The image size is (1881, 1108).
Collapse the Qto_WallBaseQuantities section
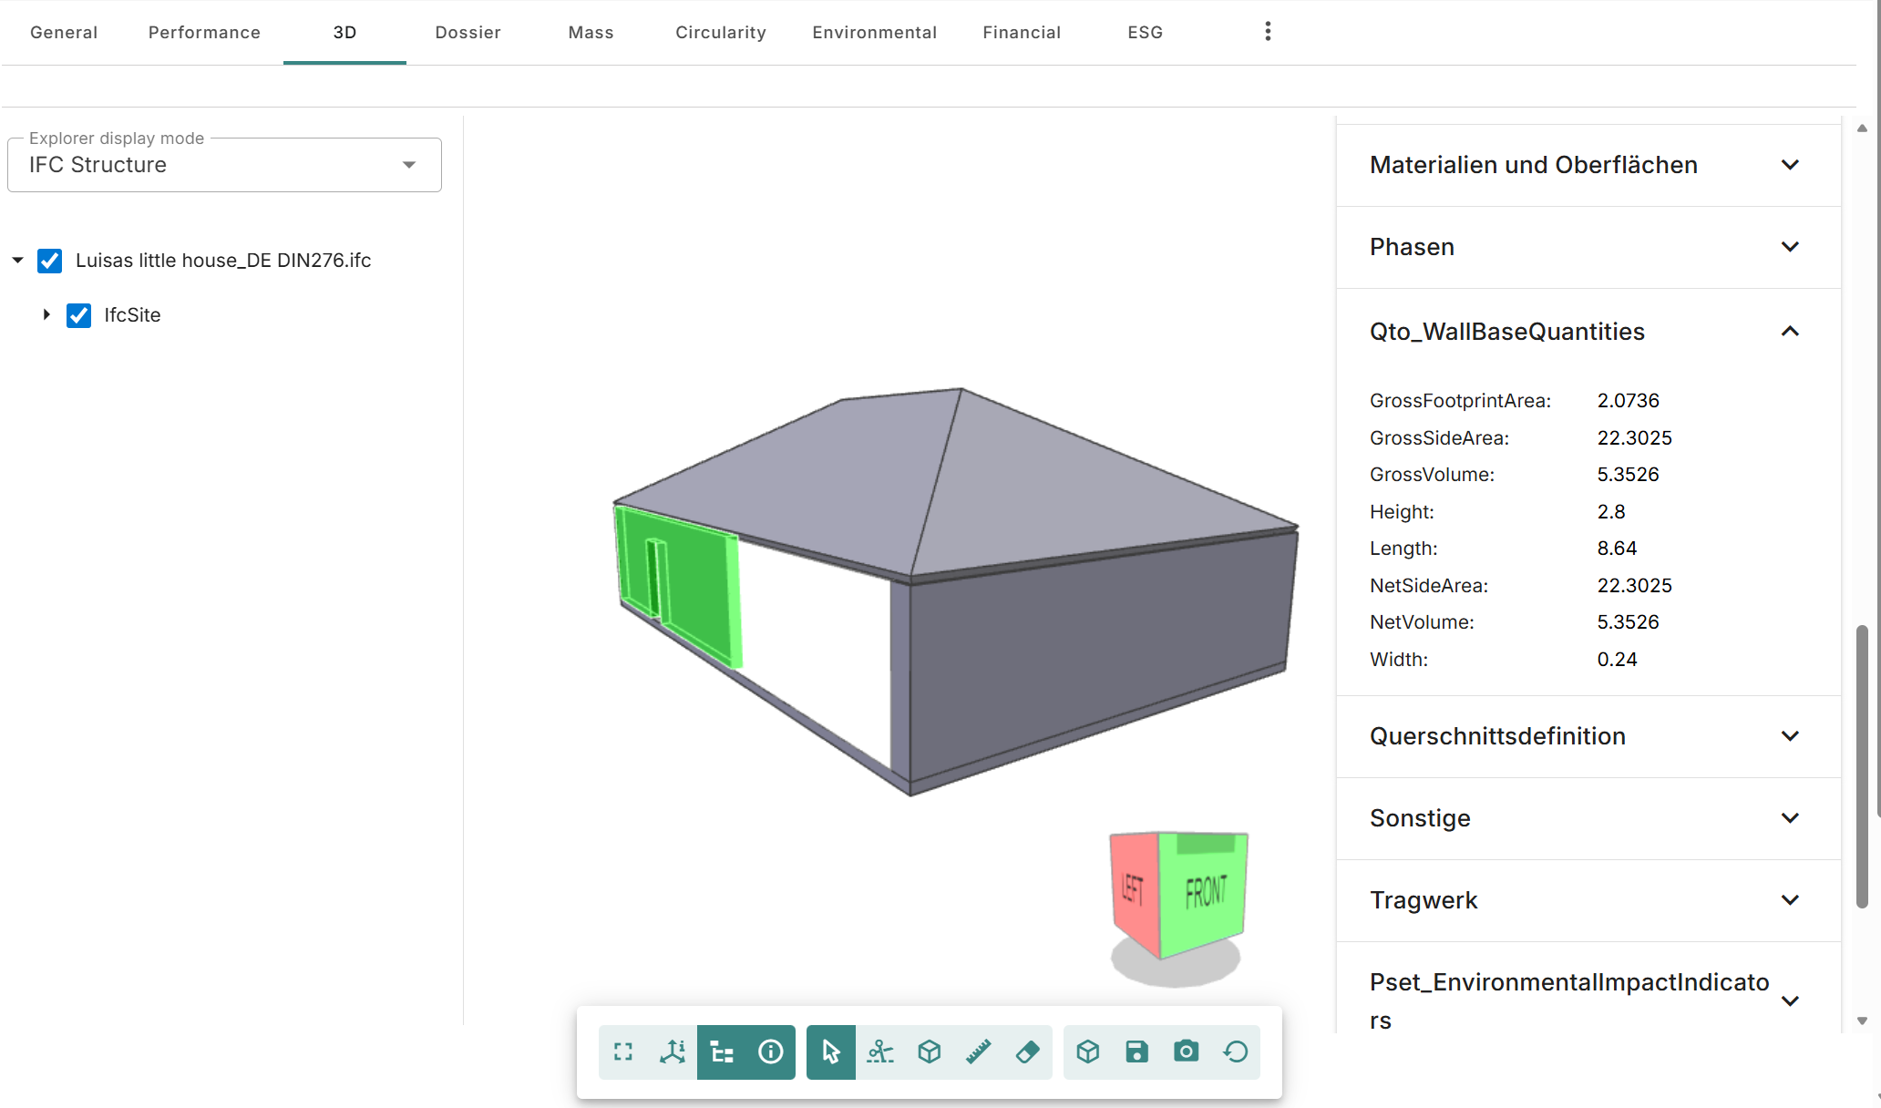(x=1790, y=331)
